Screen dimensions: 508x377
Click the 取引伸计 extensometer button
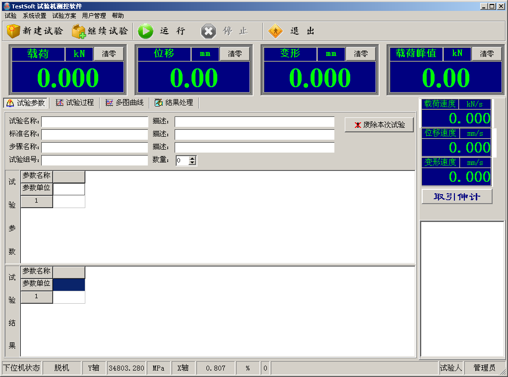457,197
